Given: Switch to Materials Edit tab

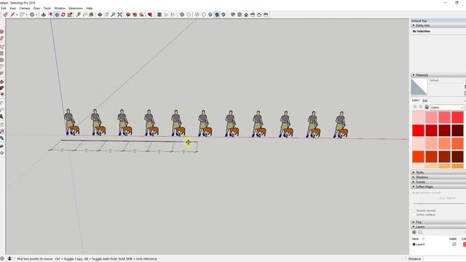Looking at the screenshot, I should (x=425, y=100).
